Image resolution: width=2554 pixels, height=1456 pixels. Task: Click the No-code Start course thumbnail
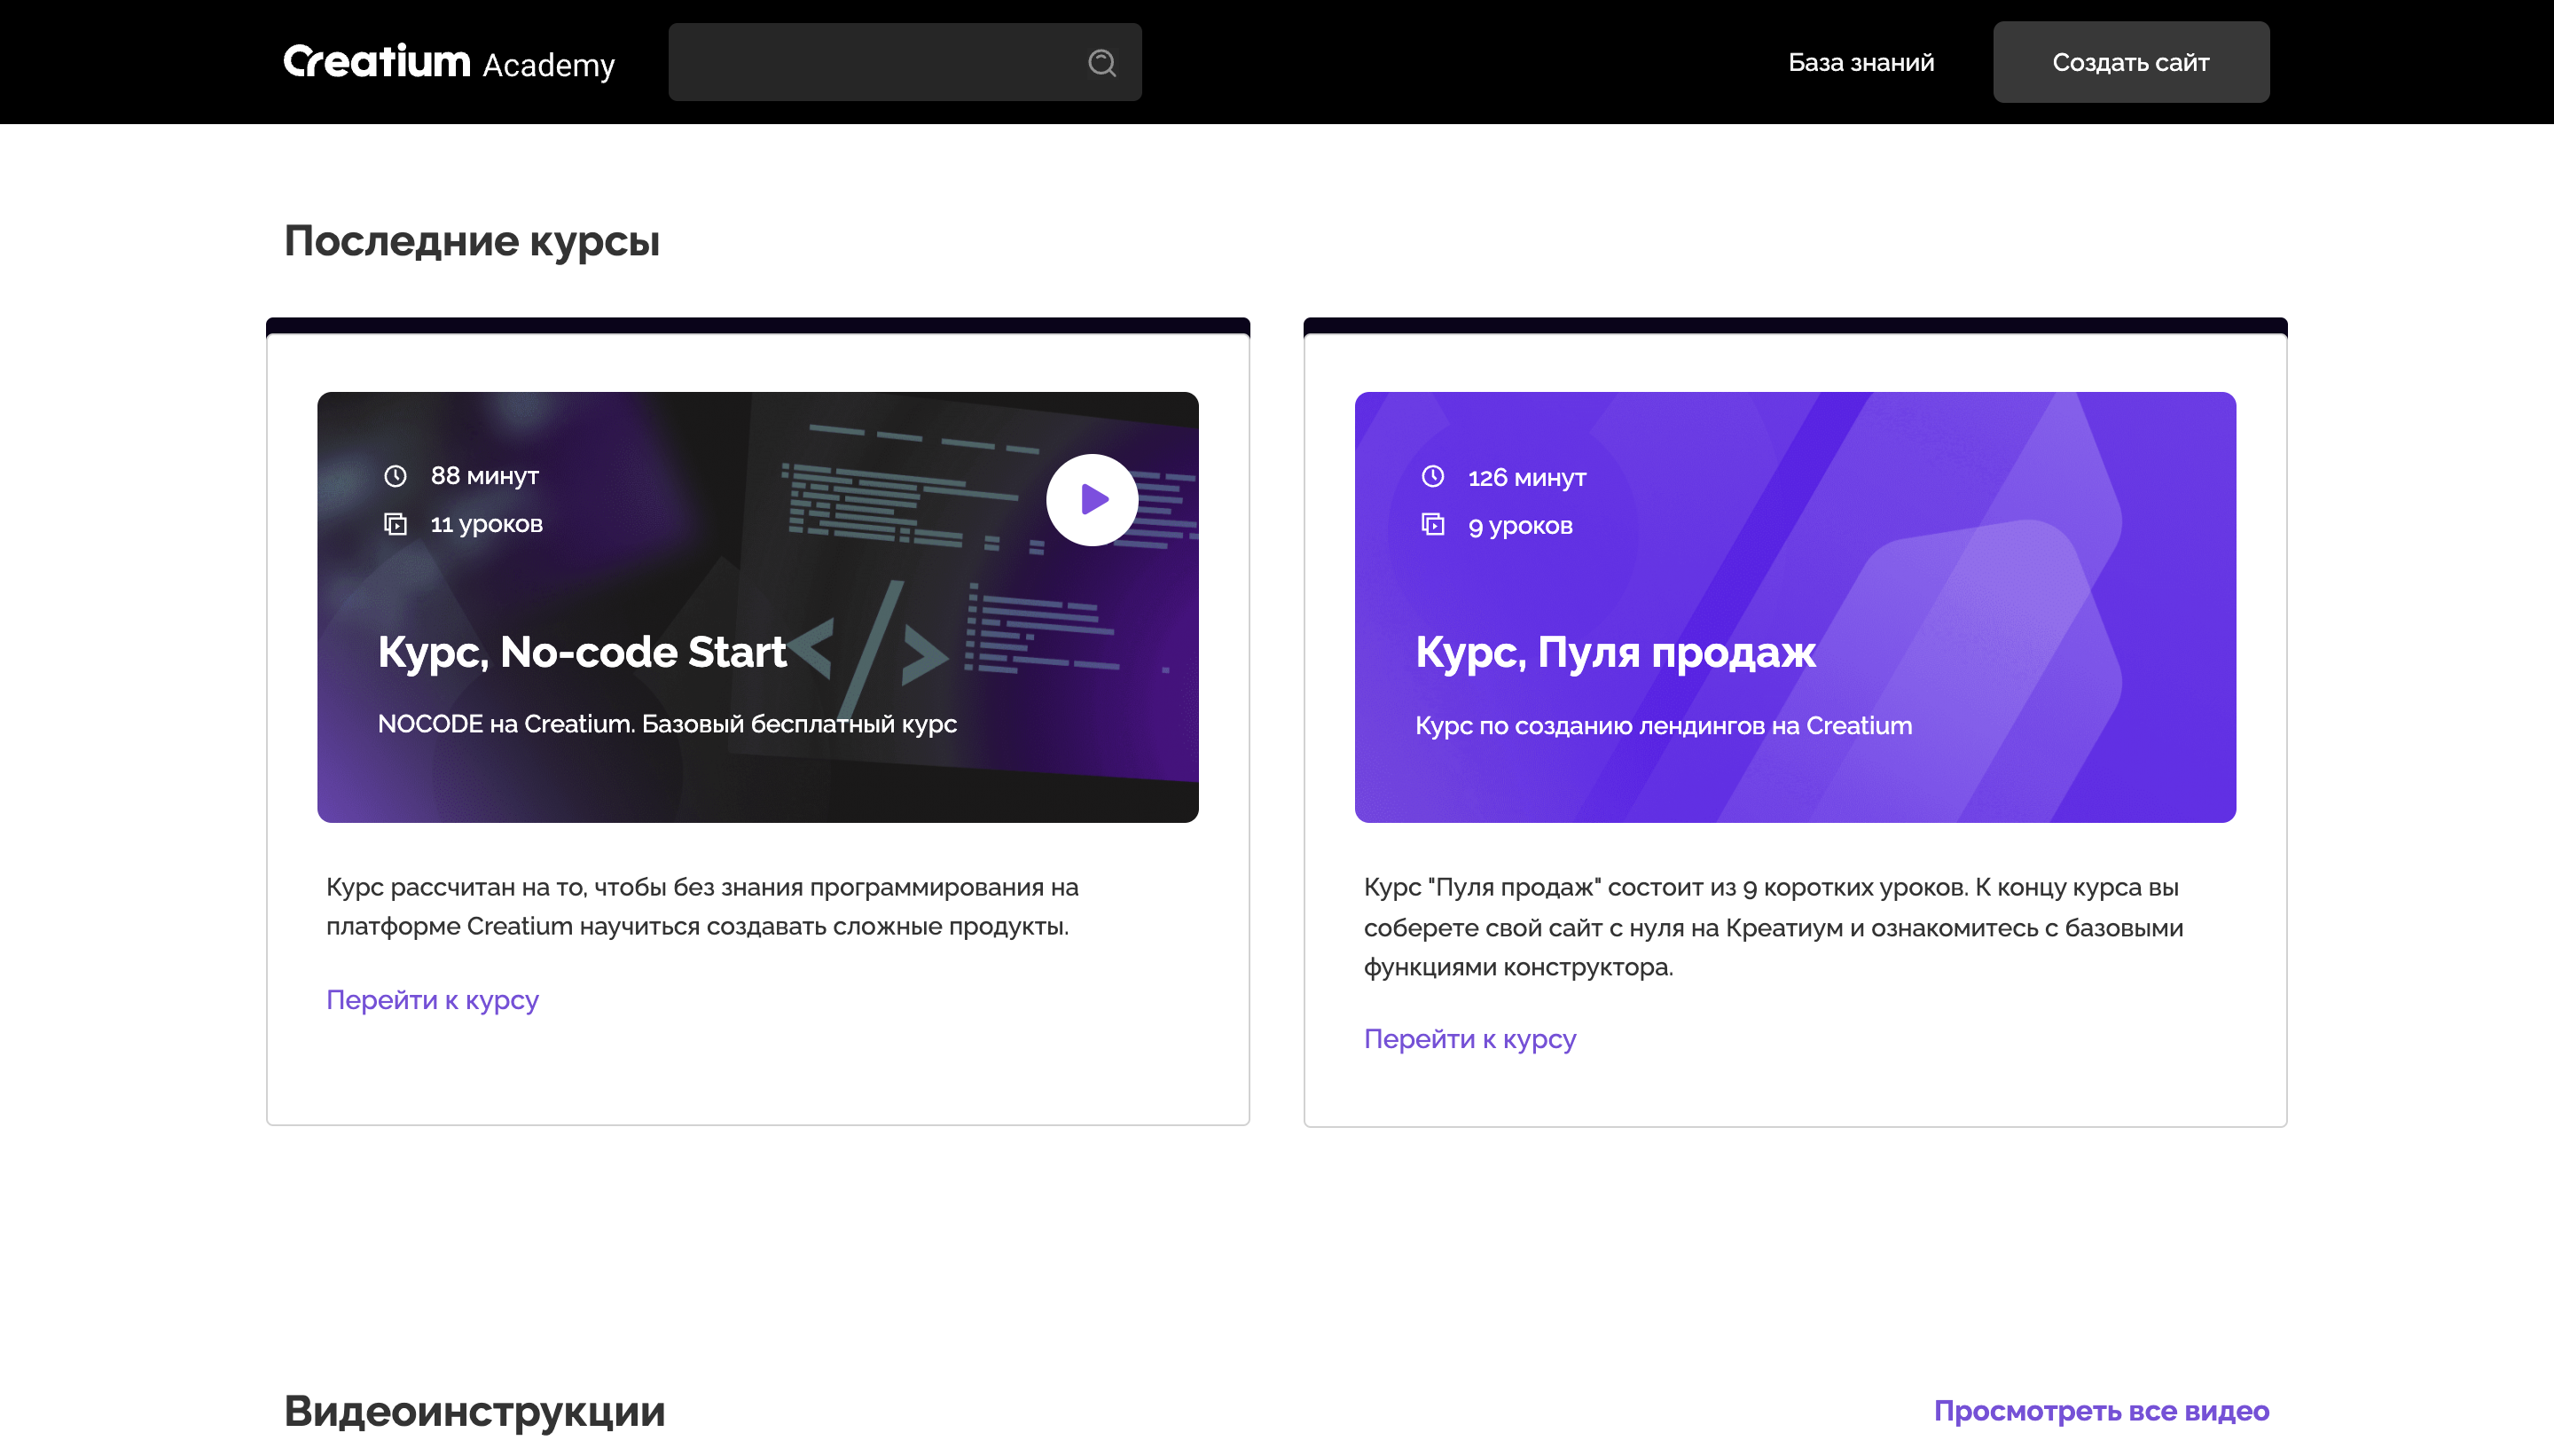(758, 608)
